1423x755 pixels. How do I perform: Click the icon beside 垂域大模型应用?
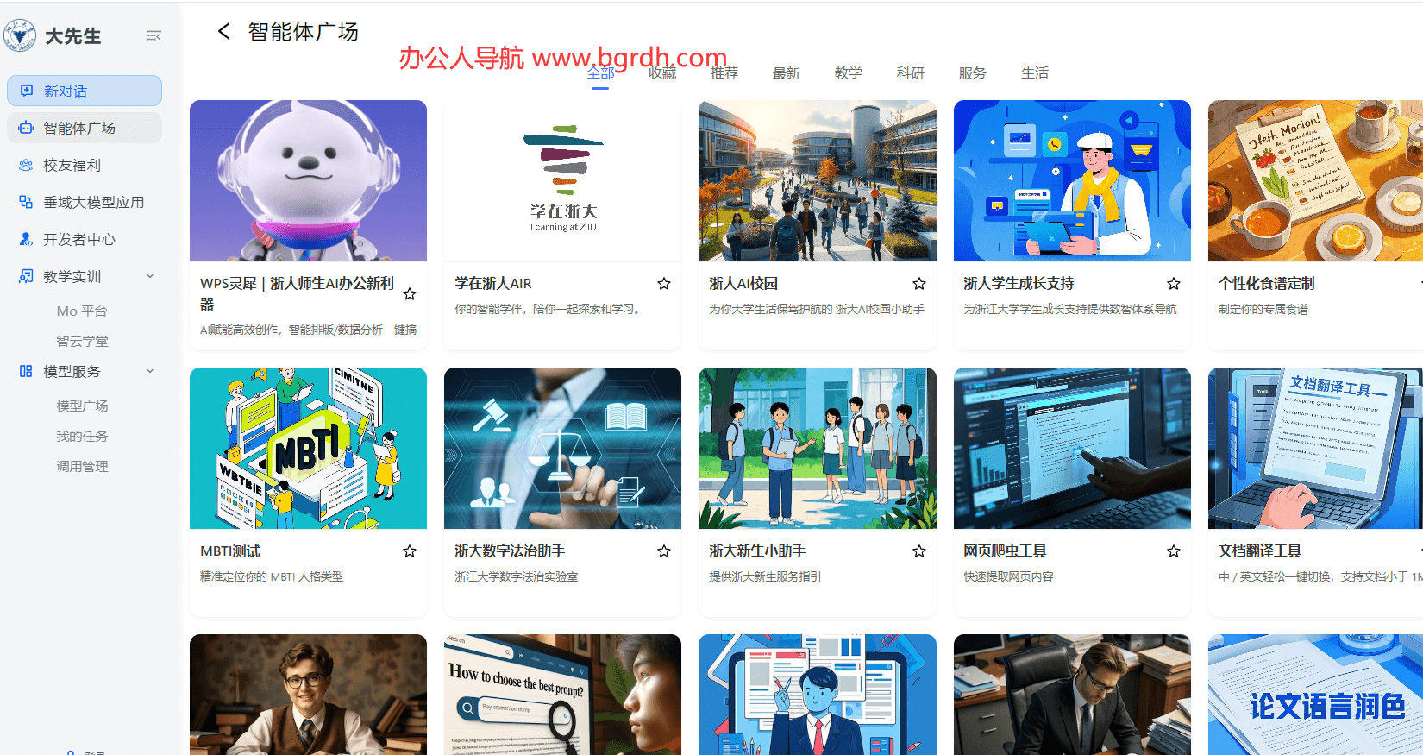click(26, 202)
